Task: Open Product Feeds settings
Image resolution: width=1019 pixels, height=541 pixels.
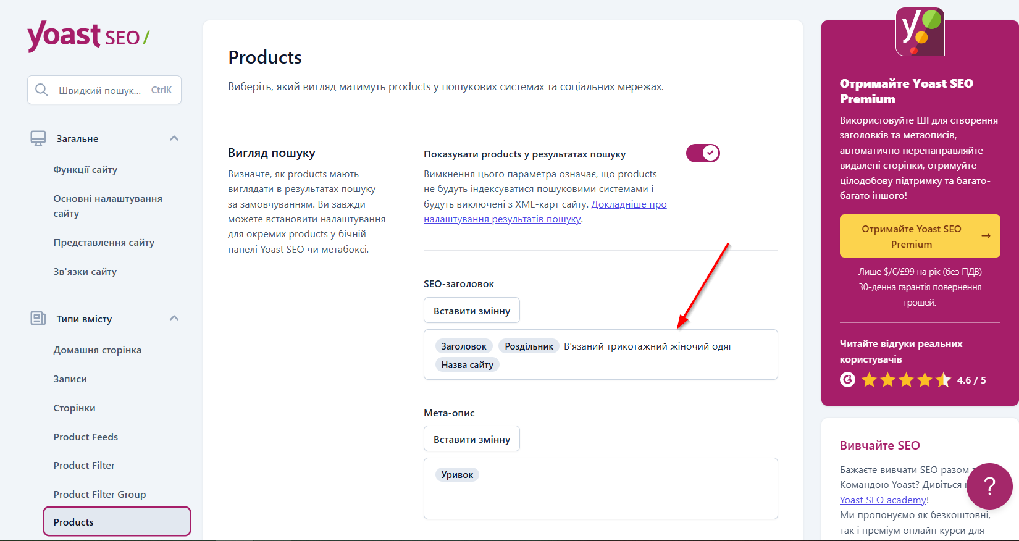Action: point(86,437)
